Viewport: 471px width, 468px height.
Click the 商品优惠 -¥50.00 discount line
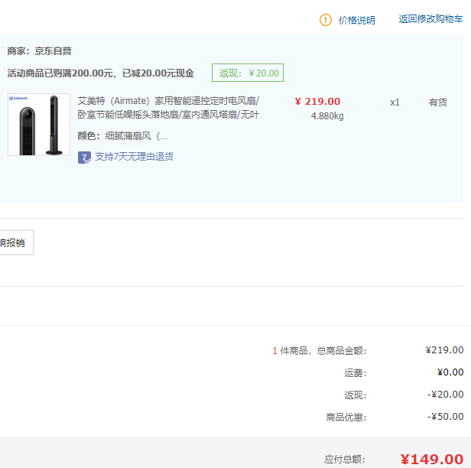pos(395,417)
